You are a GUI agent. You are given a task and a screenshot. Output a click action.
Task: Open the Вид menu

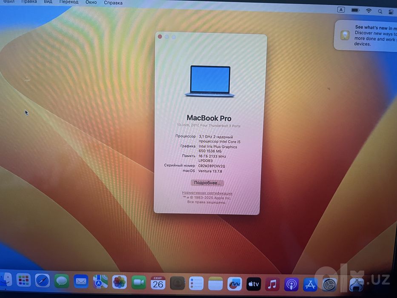point(48,2)
